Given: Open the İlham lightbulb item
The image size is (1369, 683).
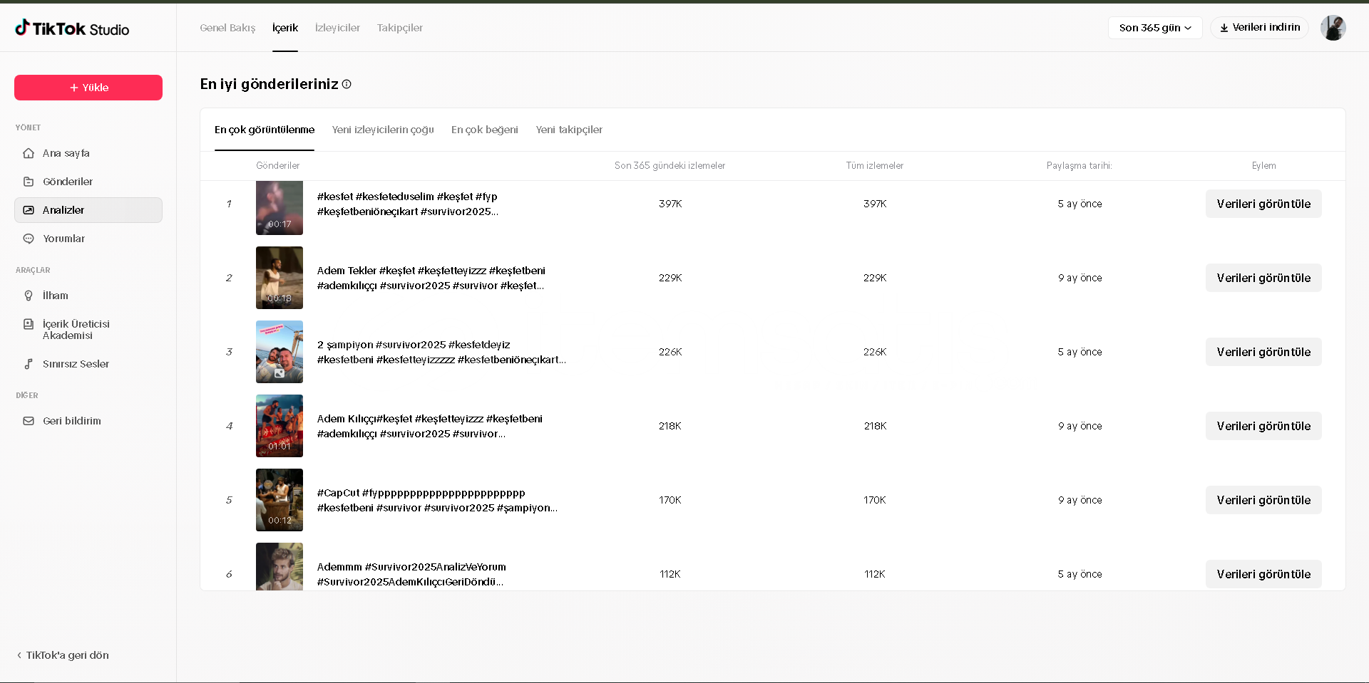Looking at the screenshot, I should point(29,296).
